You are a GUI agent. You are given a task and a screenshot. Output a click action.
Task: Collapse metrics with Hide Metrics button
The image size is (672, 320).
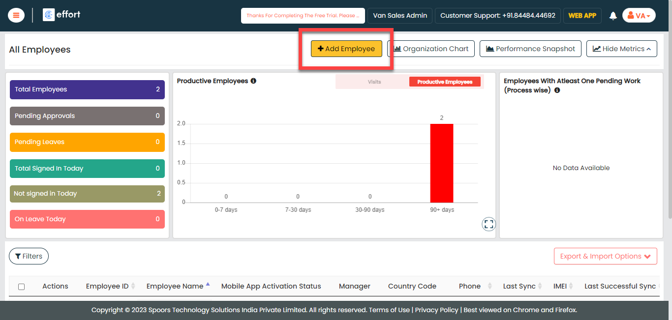coord(621,49)
